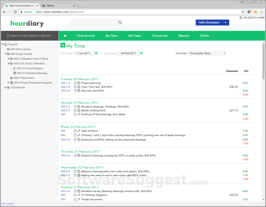
Task: Click the search magnifier icon
Action: tap(120, 22)
